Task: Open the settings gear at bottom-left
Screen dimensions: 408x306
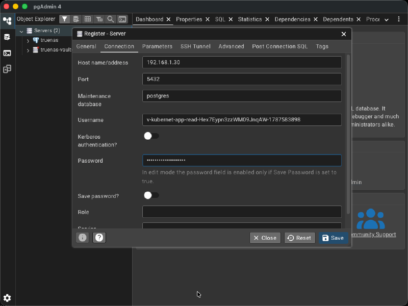Action: click(x=7, y=298)
